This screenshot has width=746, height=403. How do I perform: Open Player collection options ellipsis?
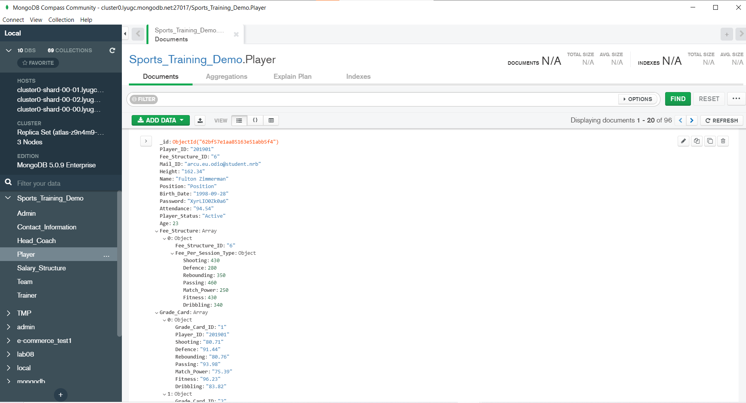coord(106,256)
